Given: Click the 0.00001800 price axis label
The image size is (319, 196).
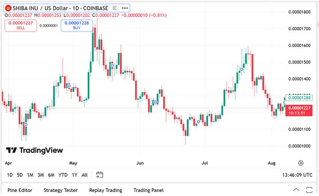Looking at the screenshot, I should pos(299,12).
